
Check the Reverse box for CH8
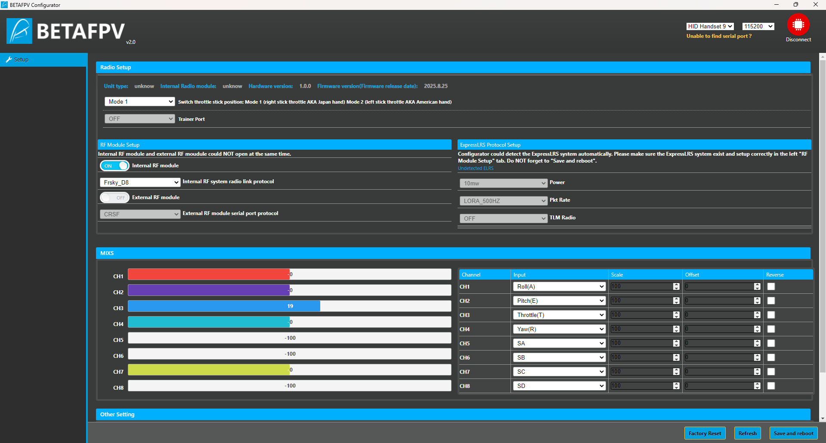771,386
